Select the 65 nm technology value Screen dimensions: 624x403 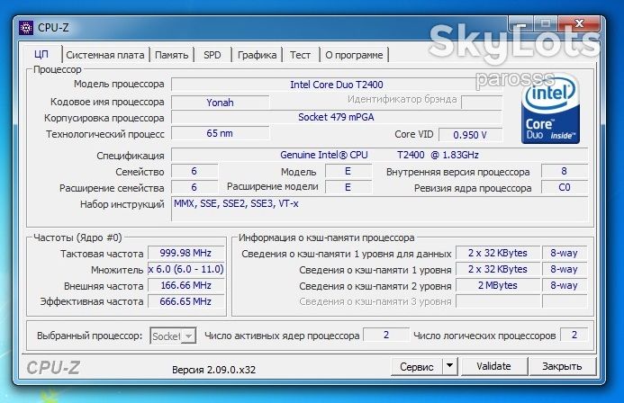220,133
